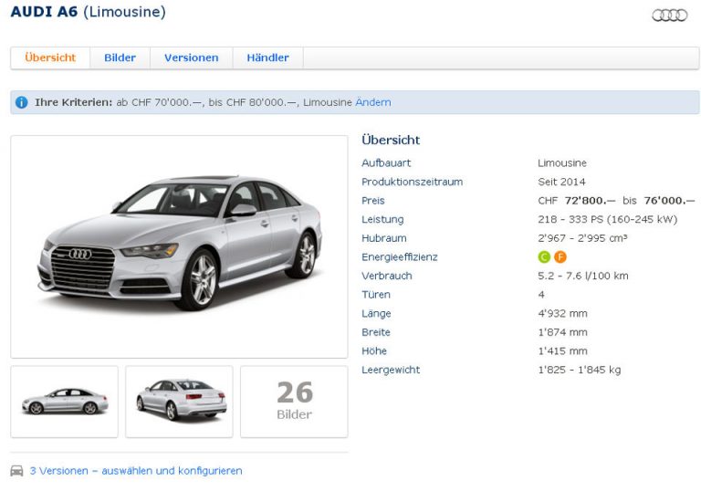Click the Ihre Kriterien bold label text
701x491 pixels.
click(x=73, y=102)
